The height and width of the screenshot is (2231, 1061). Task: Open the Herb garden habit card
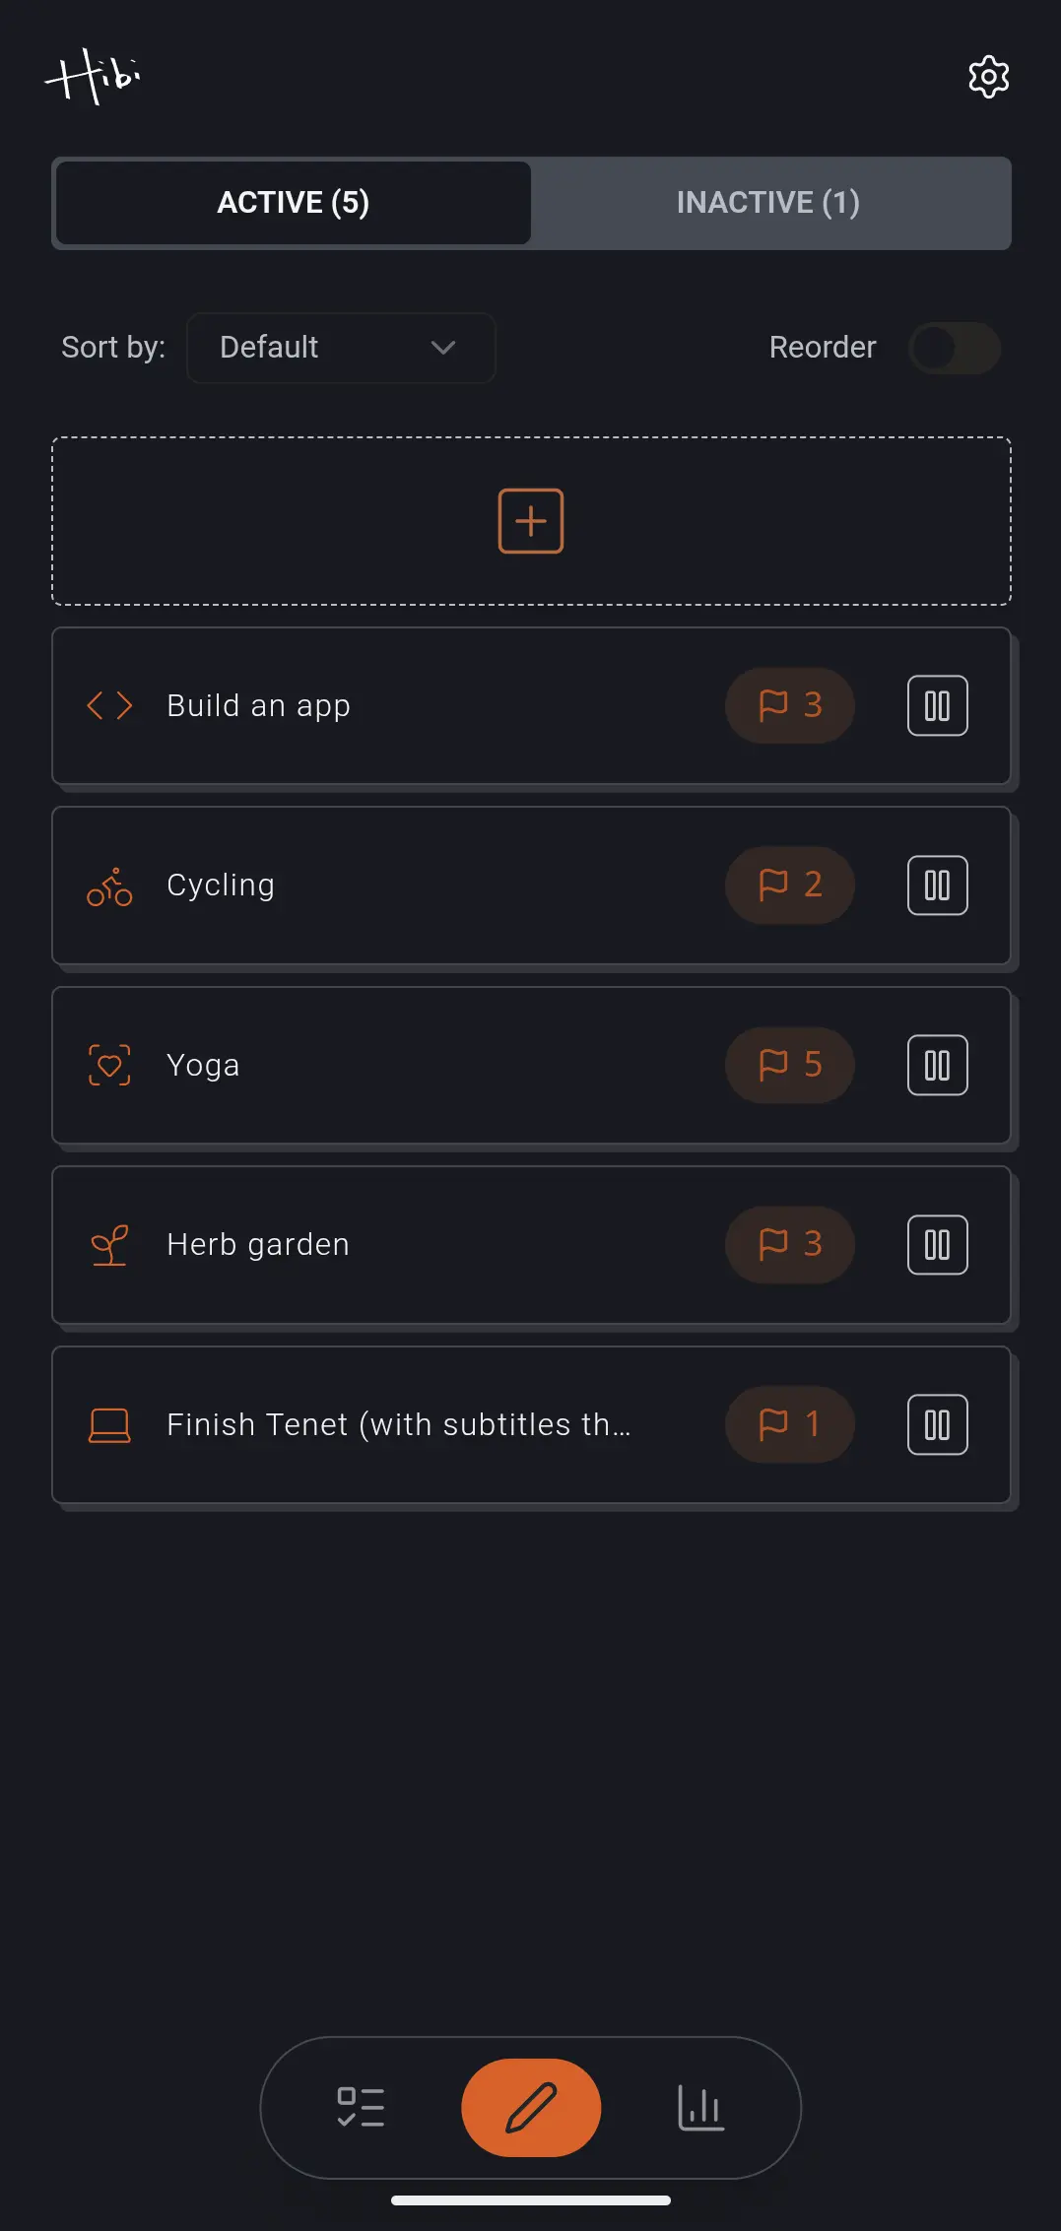click(x=394, y=1245)
